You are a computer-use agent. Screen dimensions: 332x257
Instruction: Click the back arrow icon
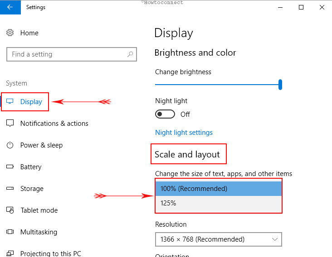tap(10, 7)
